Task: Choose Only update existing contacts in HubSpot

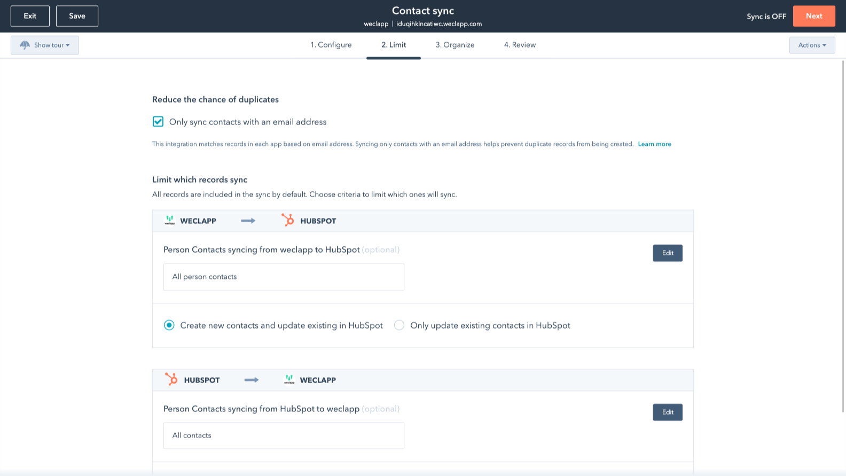Action: point(399,325)
